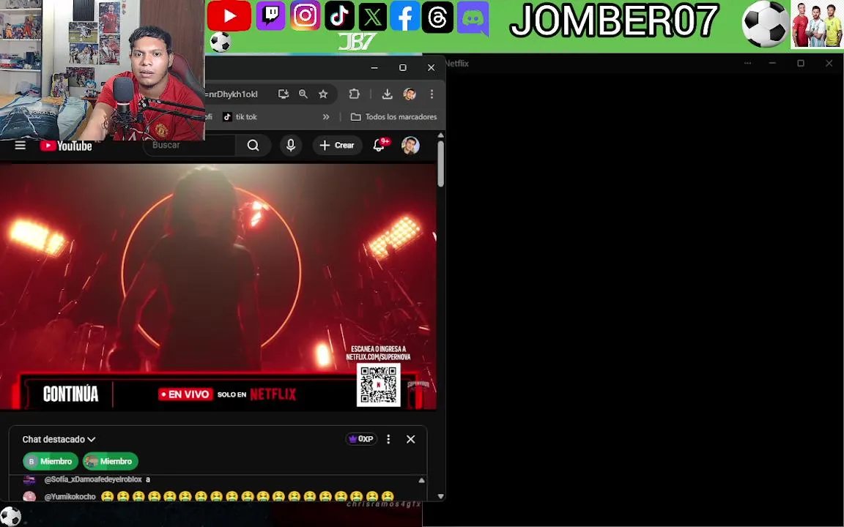Viewport: 844px width, 527px height.
Task: Click username @Yumikokocho in chat
Action: (70, 496)
